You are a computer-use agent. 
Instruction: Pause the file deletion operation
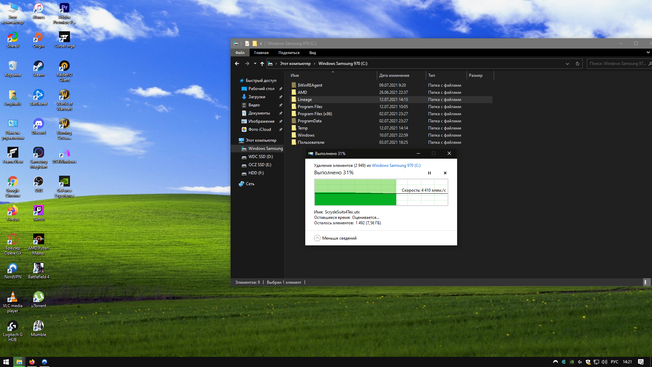(429, 173)
